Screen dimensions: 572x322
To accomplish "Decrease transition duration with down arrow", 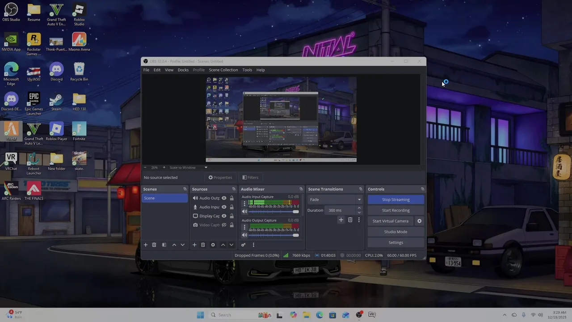I will coord(359,212).
